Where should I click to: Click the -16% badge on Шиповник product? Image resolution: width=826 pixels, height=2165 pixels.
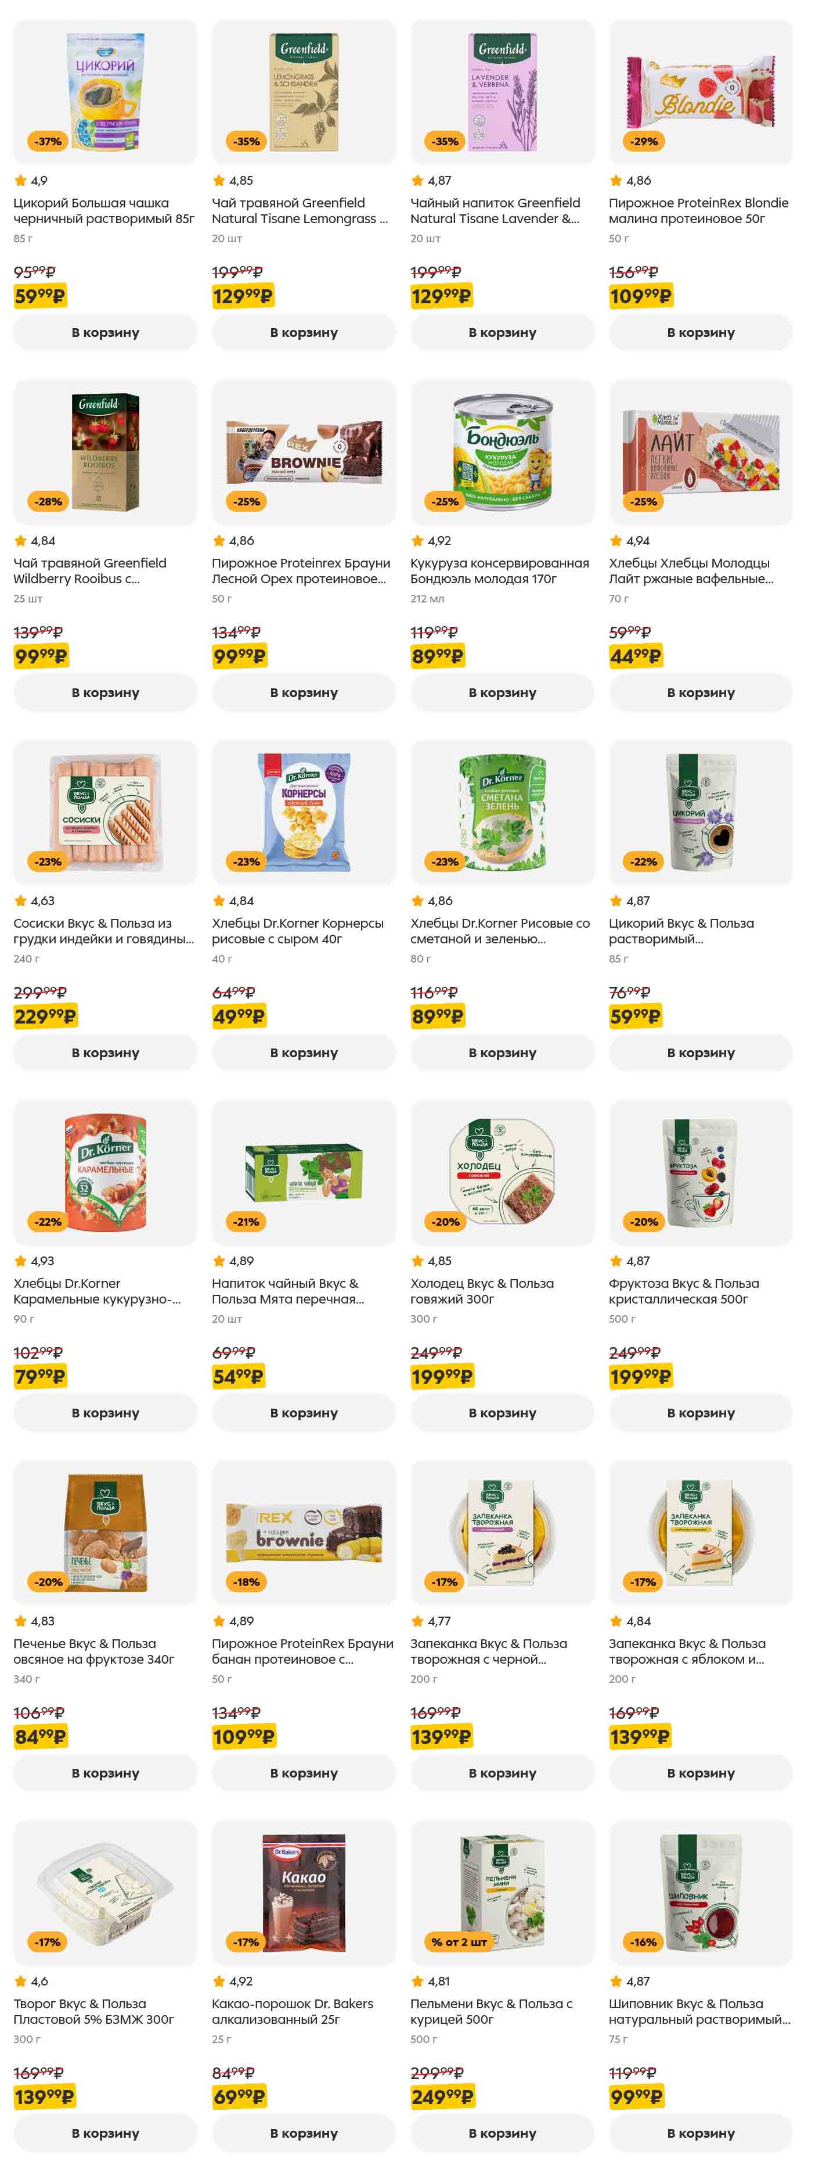pyautogui.click(x=644, y=1941)
